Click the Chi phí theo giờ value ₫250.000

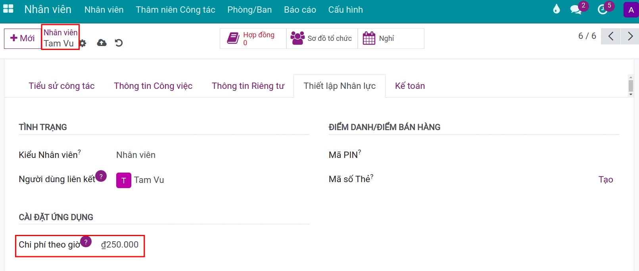coord(120,245)
